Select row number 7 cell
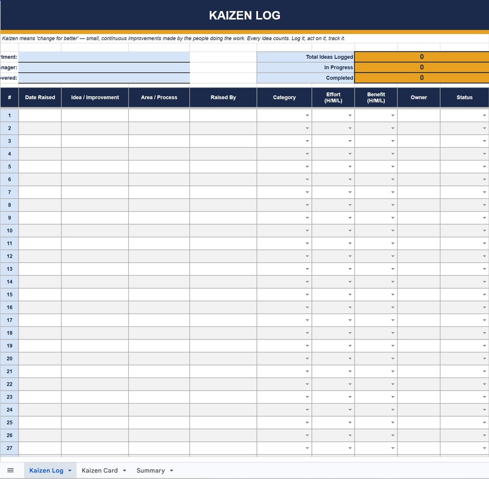 (x=9, y=192)
